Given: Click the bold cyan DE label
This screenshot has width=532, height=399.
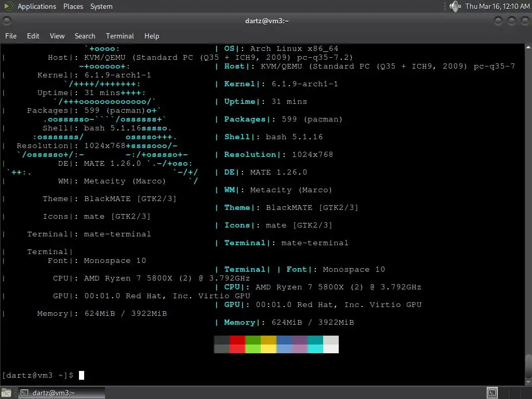Looking at the screenshot, I should coord(229,172).
